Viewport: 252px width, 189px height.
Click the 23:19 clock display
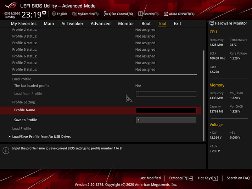(x=32, y=15)
